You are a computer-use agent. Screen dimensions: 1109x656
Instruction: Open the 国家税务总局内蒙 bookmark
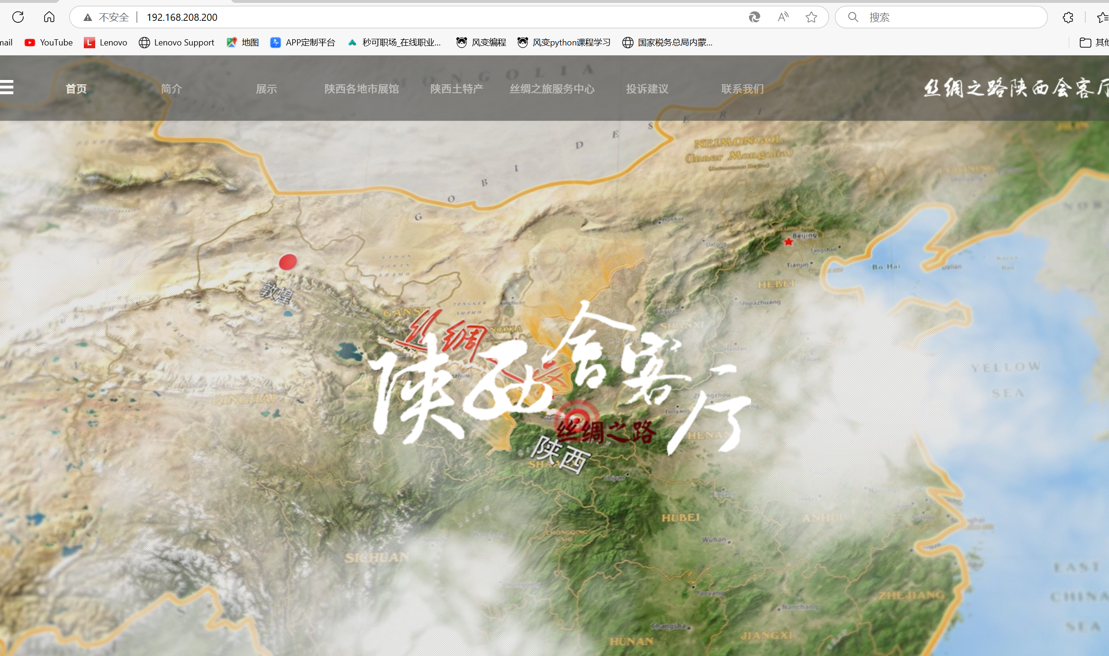pos(667,43)
